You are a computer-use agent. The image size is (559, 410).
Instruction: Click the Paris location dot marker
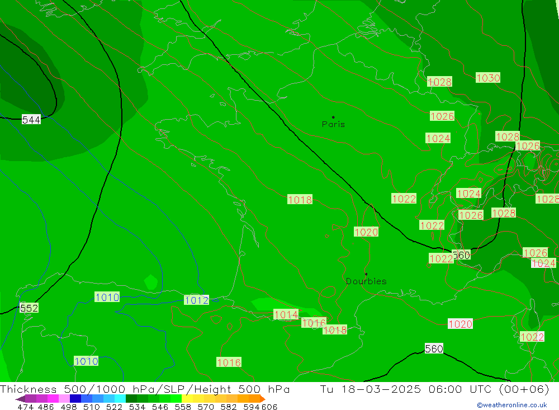click(x=333, y=117)
